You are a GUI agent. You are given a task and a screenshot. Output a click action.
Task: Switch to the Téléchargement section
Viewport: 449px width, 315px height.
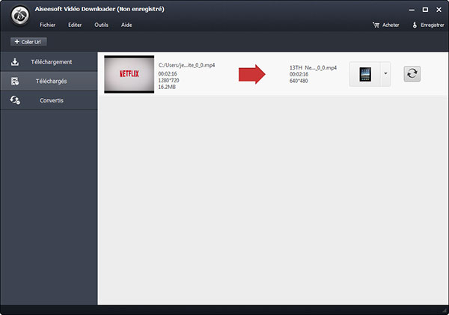pyautogui.click(x=49, y=61)
